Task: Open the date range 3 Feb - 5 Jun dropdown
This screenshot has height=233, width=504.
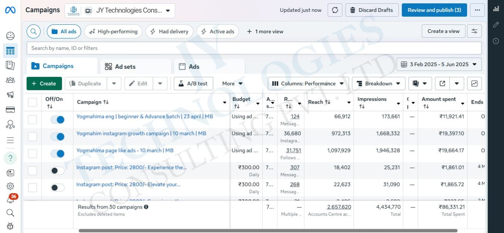Action: 439,64
